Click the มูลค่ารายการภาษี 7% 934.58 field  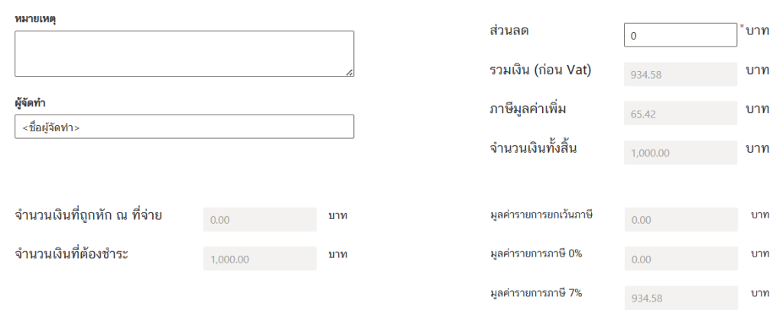(681, 298)
